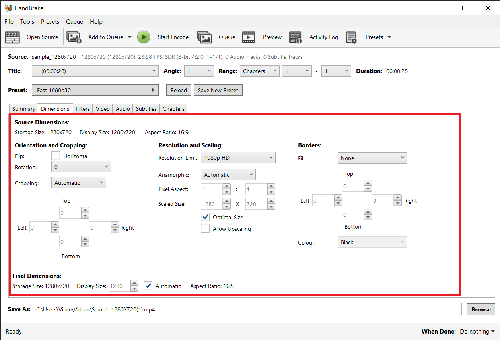Click Save New Preset
This screenshot has height=340, width=500.
coord(218,90)
